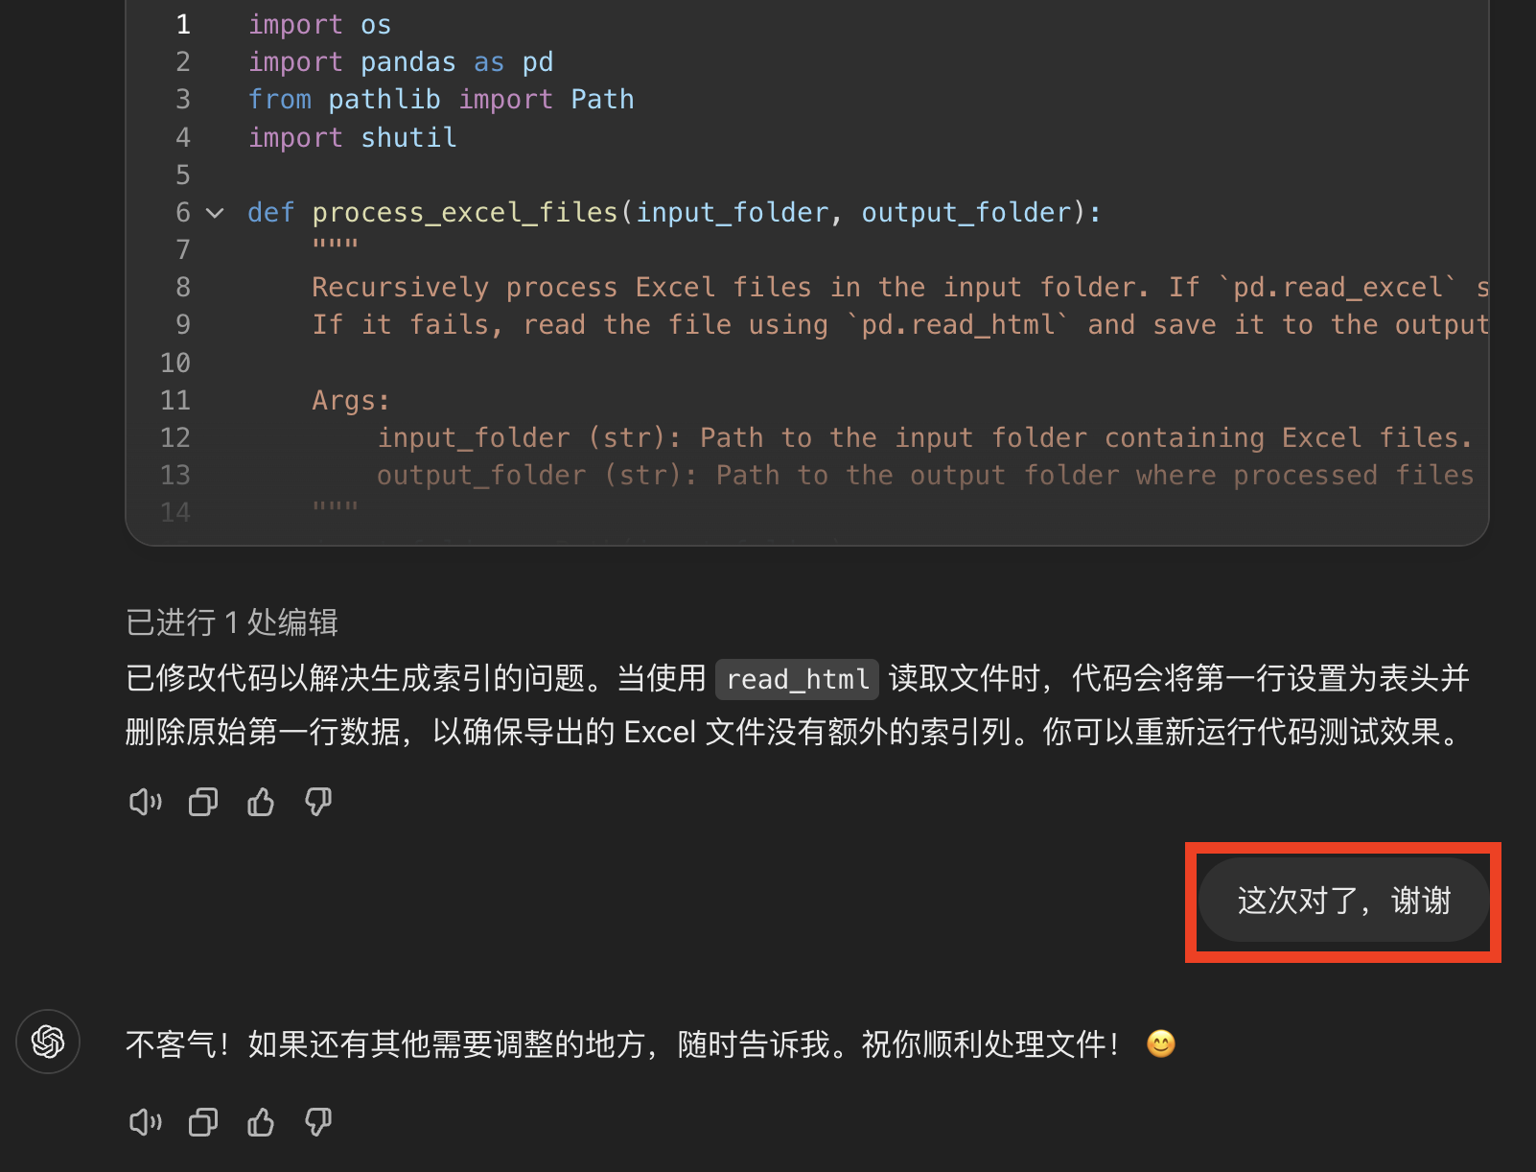Thumbs down the read_html explanation reply

pos(318,802)
